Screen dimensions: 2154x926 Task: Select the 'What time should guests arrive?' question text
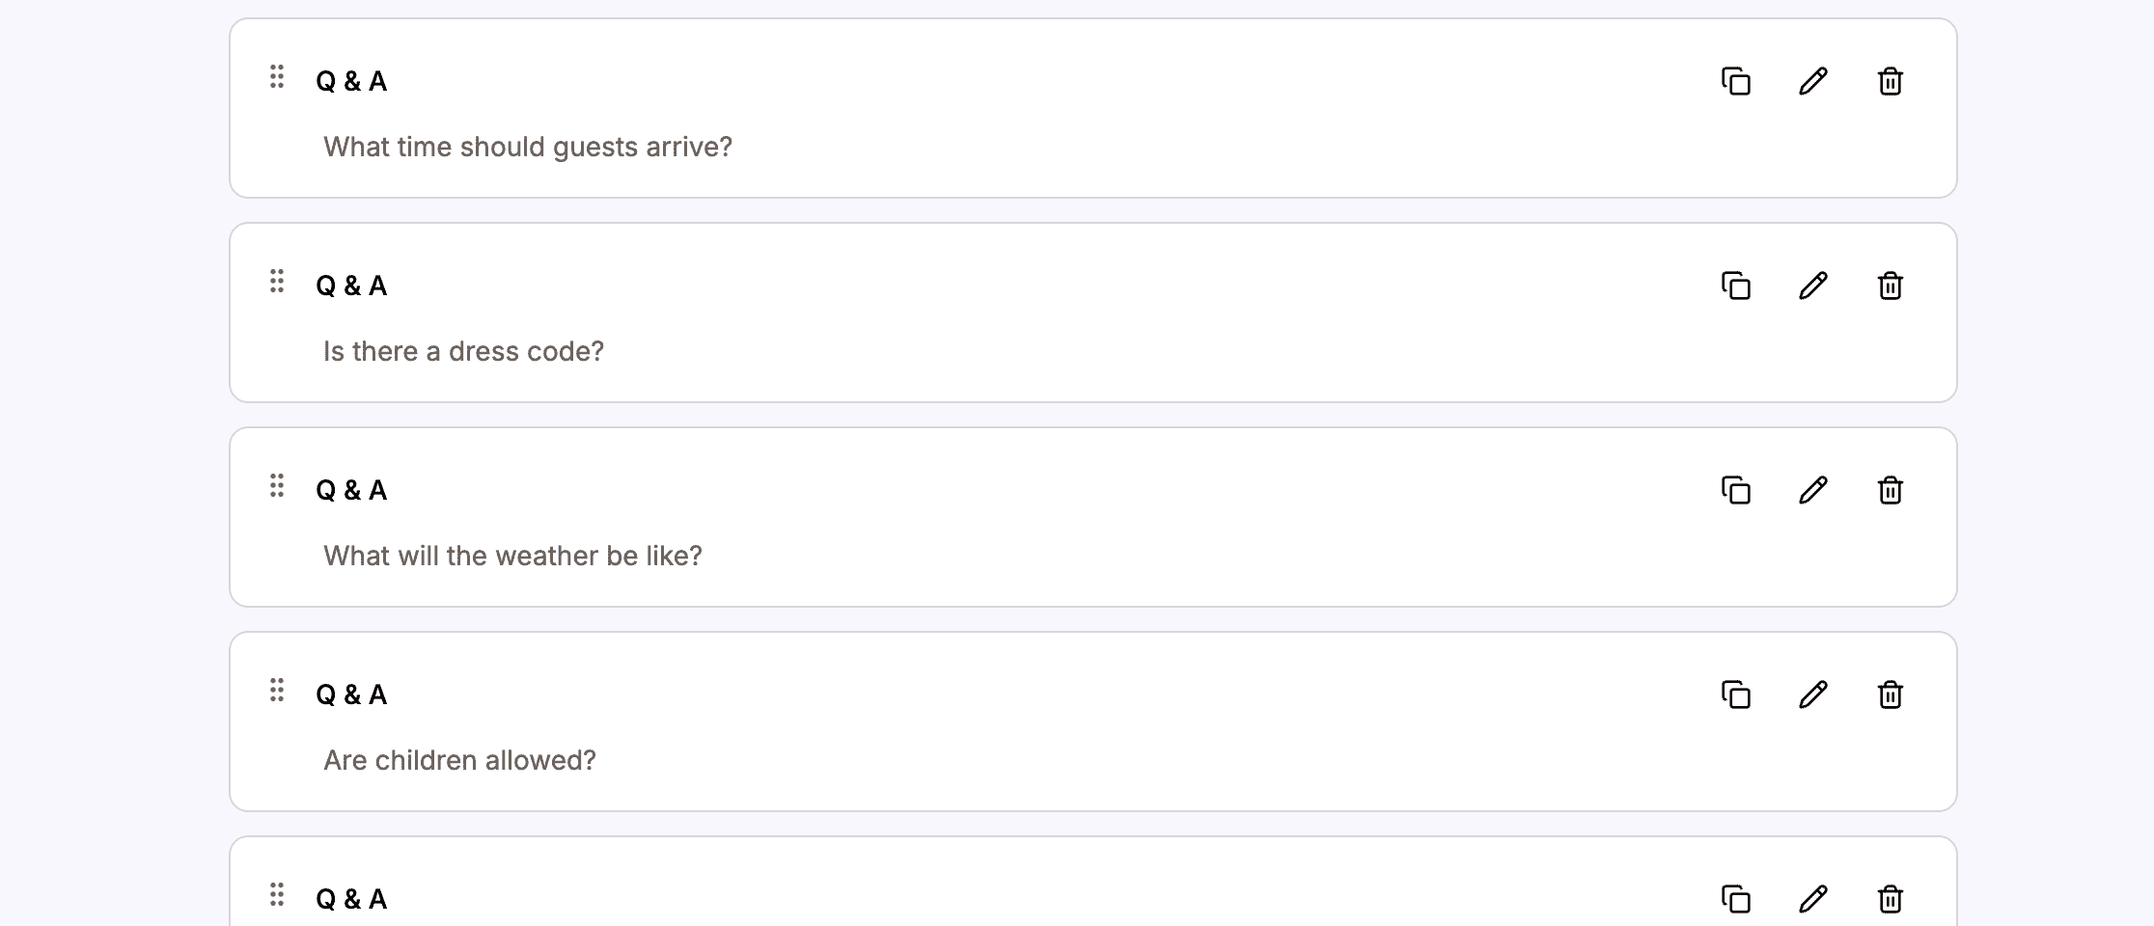[527, 147]
